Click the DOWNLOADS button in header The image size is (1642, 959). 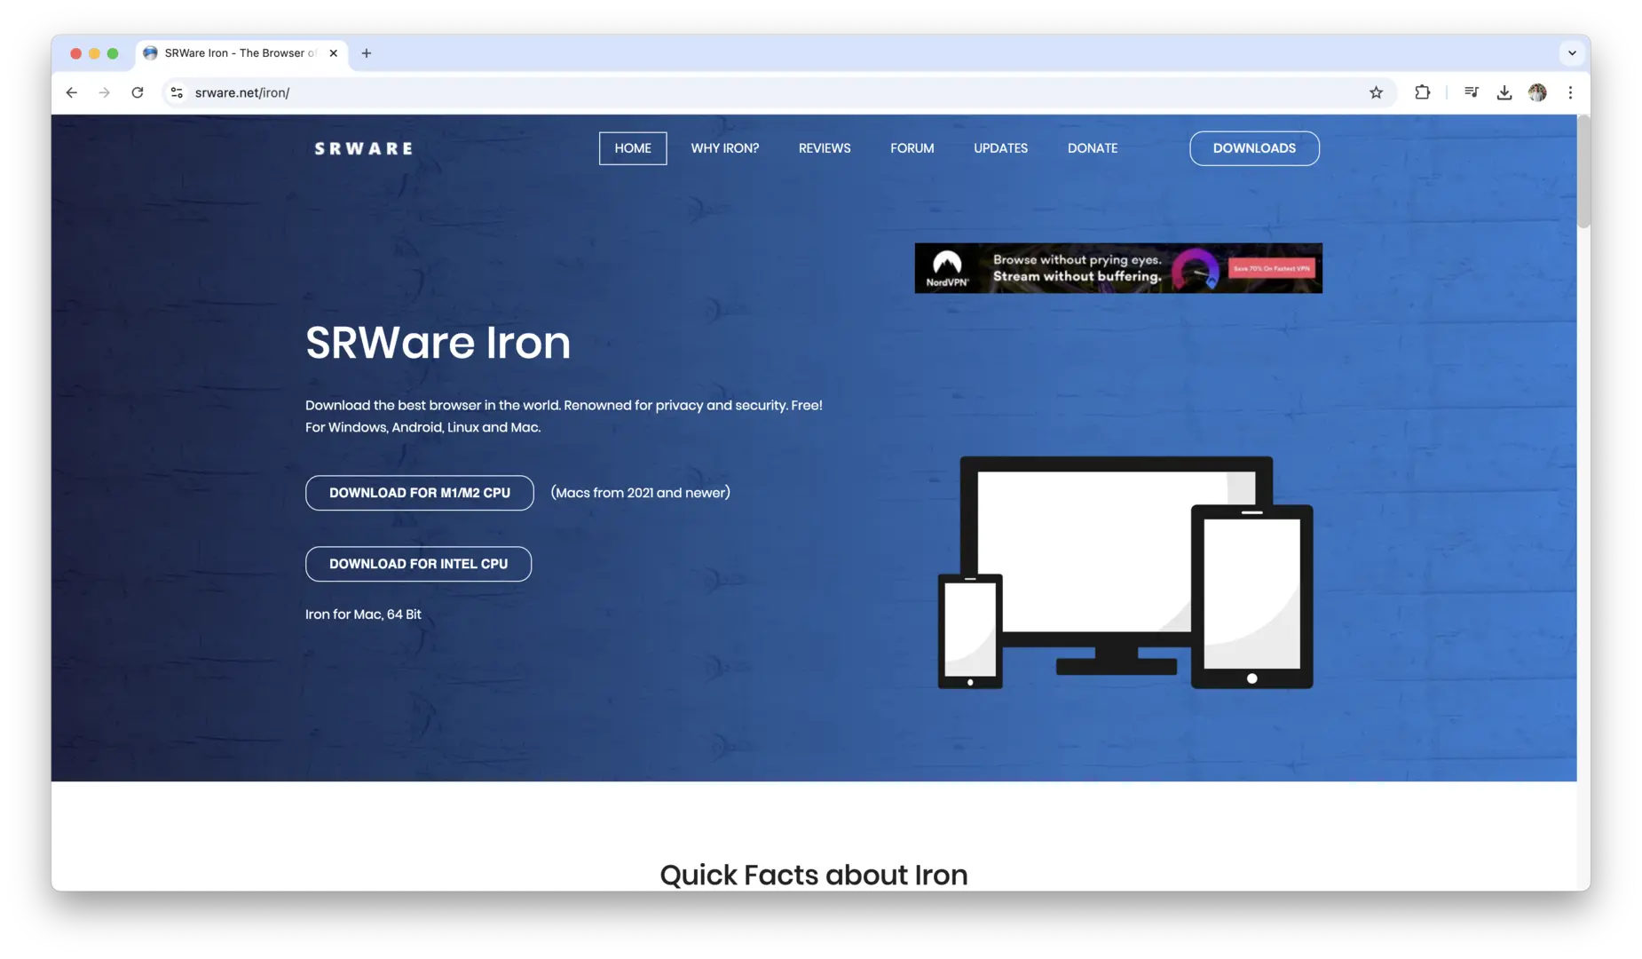[1254, 148]
